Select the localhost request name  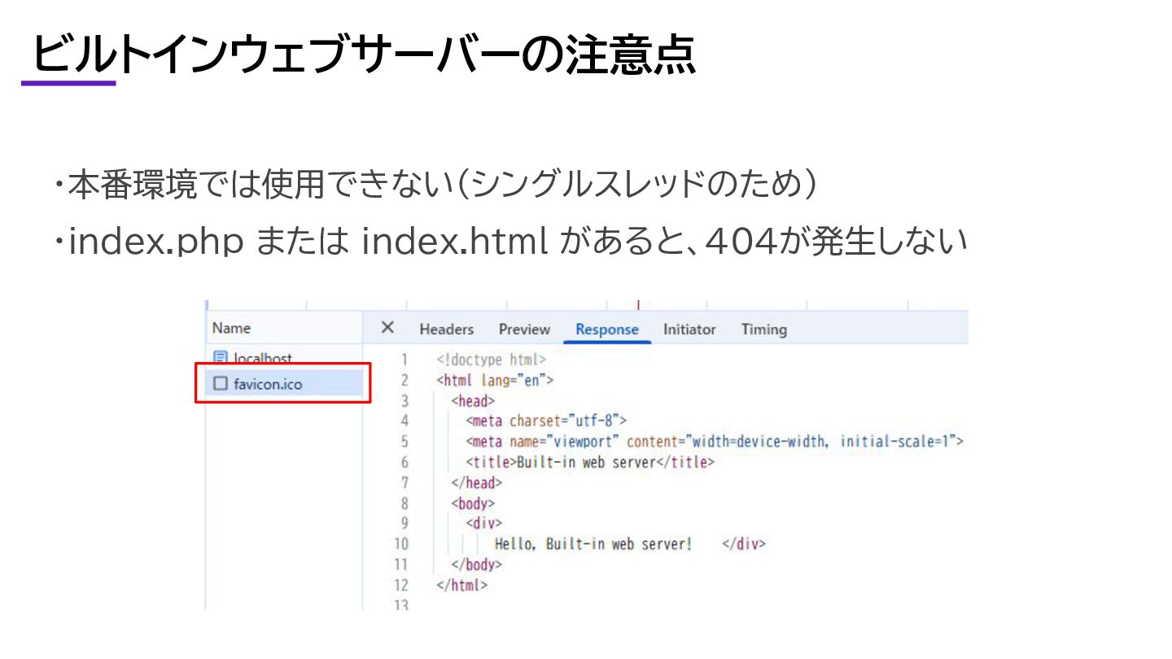pyautogui.click(x=262, y=358)
